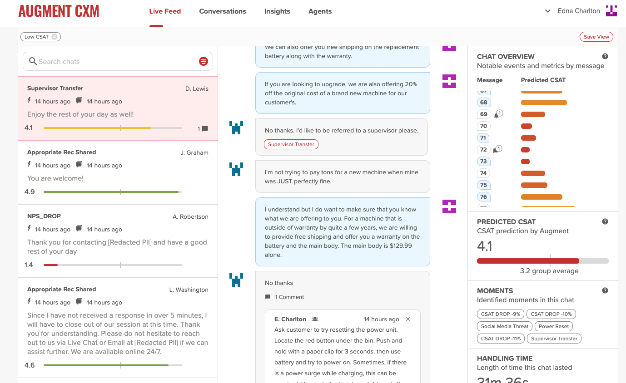Viewport: 626px width, 383px height.
Task: Select message number 76
Action: tap(483, 197)
